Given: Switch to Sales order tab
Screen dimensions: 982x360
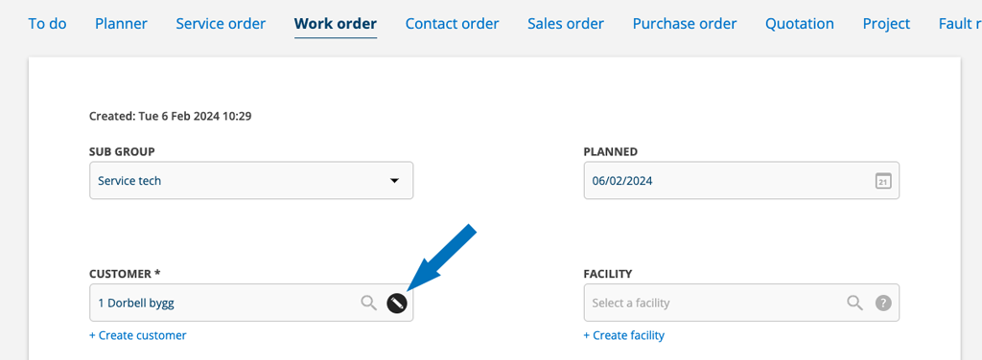Looking at the screenshot, I should [566, 24].
